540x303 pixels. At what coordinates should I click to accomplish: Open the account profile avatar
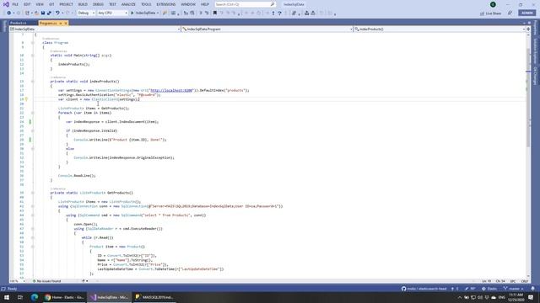tap(493, 4)
